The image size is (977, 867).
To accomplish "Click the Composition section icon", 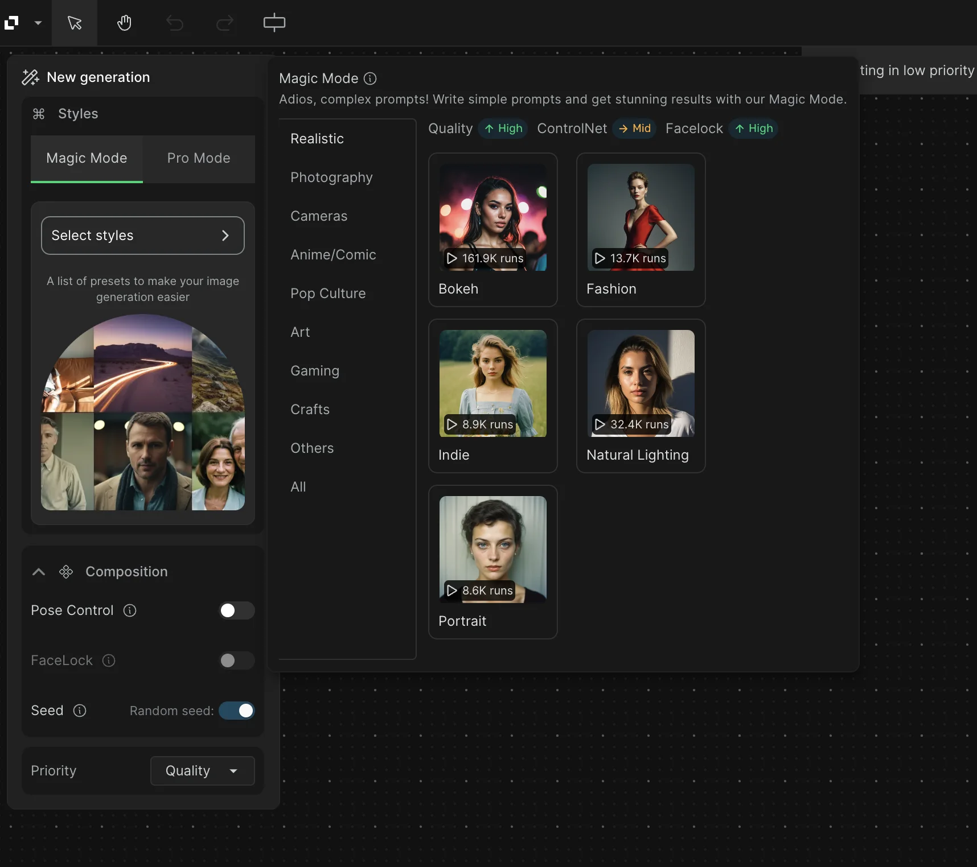I will (66, 572).
